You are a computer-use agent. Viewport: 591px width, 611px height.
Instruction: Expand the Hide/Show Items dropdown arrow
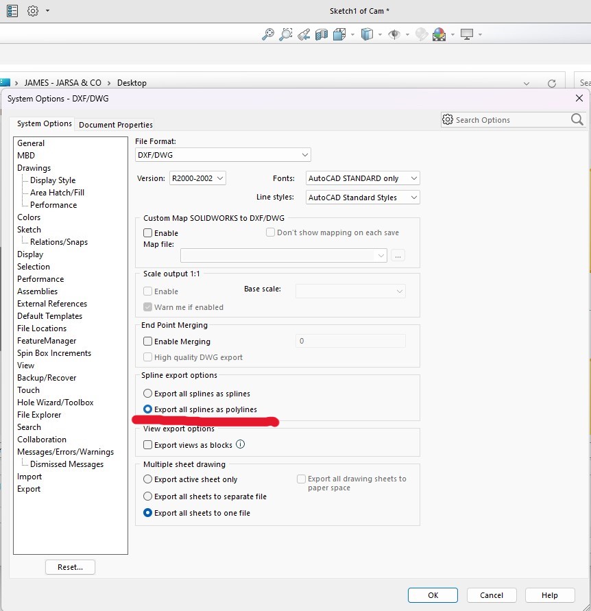(407, 35)
